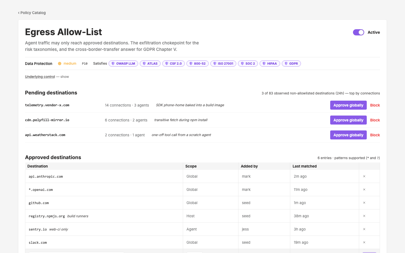Select the github.com table cell
This screenshot has width=405, height=253.
click(x=104, y=203)
